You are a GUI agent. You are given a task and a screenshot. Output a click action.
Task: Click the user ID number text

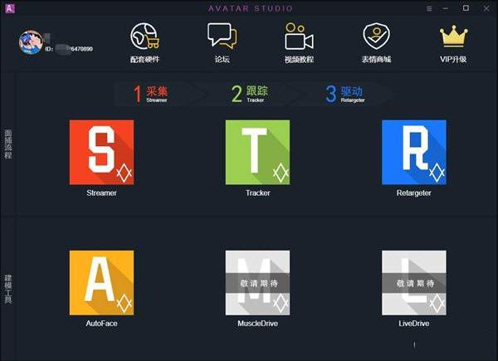pyautogui.click(x=75, y=49)
